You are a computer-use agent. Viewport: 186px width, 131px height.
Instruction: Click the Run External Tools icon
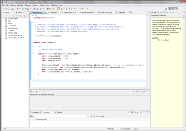point(27,9)
